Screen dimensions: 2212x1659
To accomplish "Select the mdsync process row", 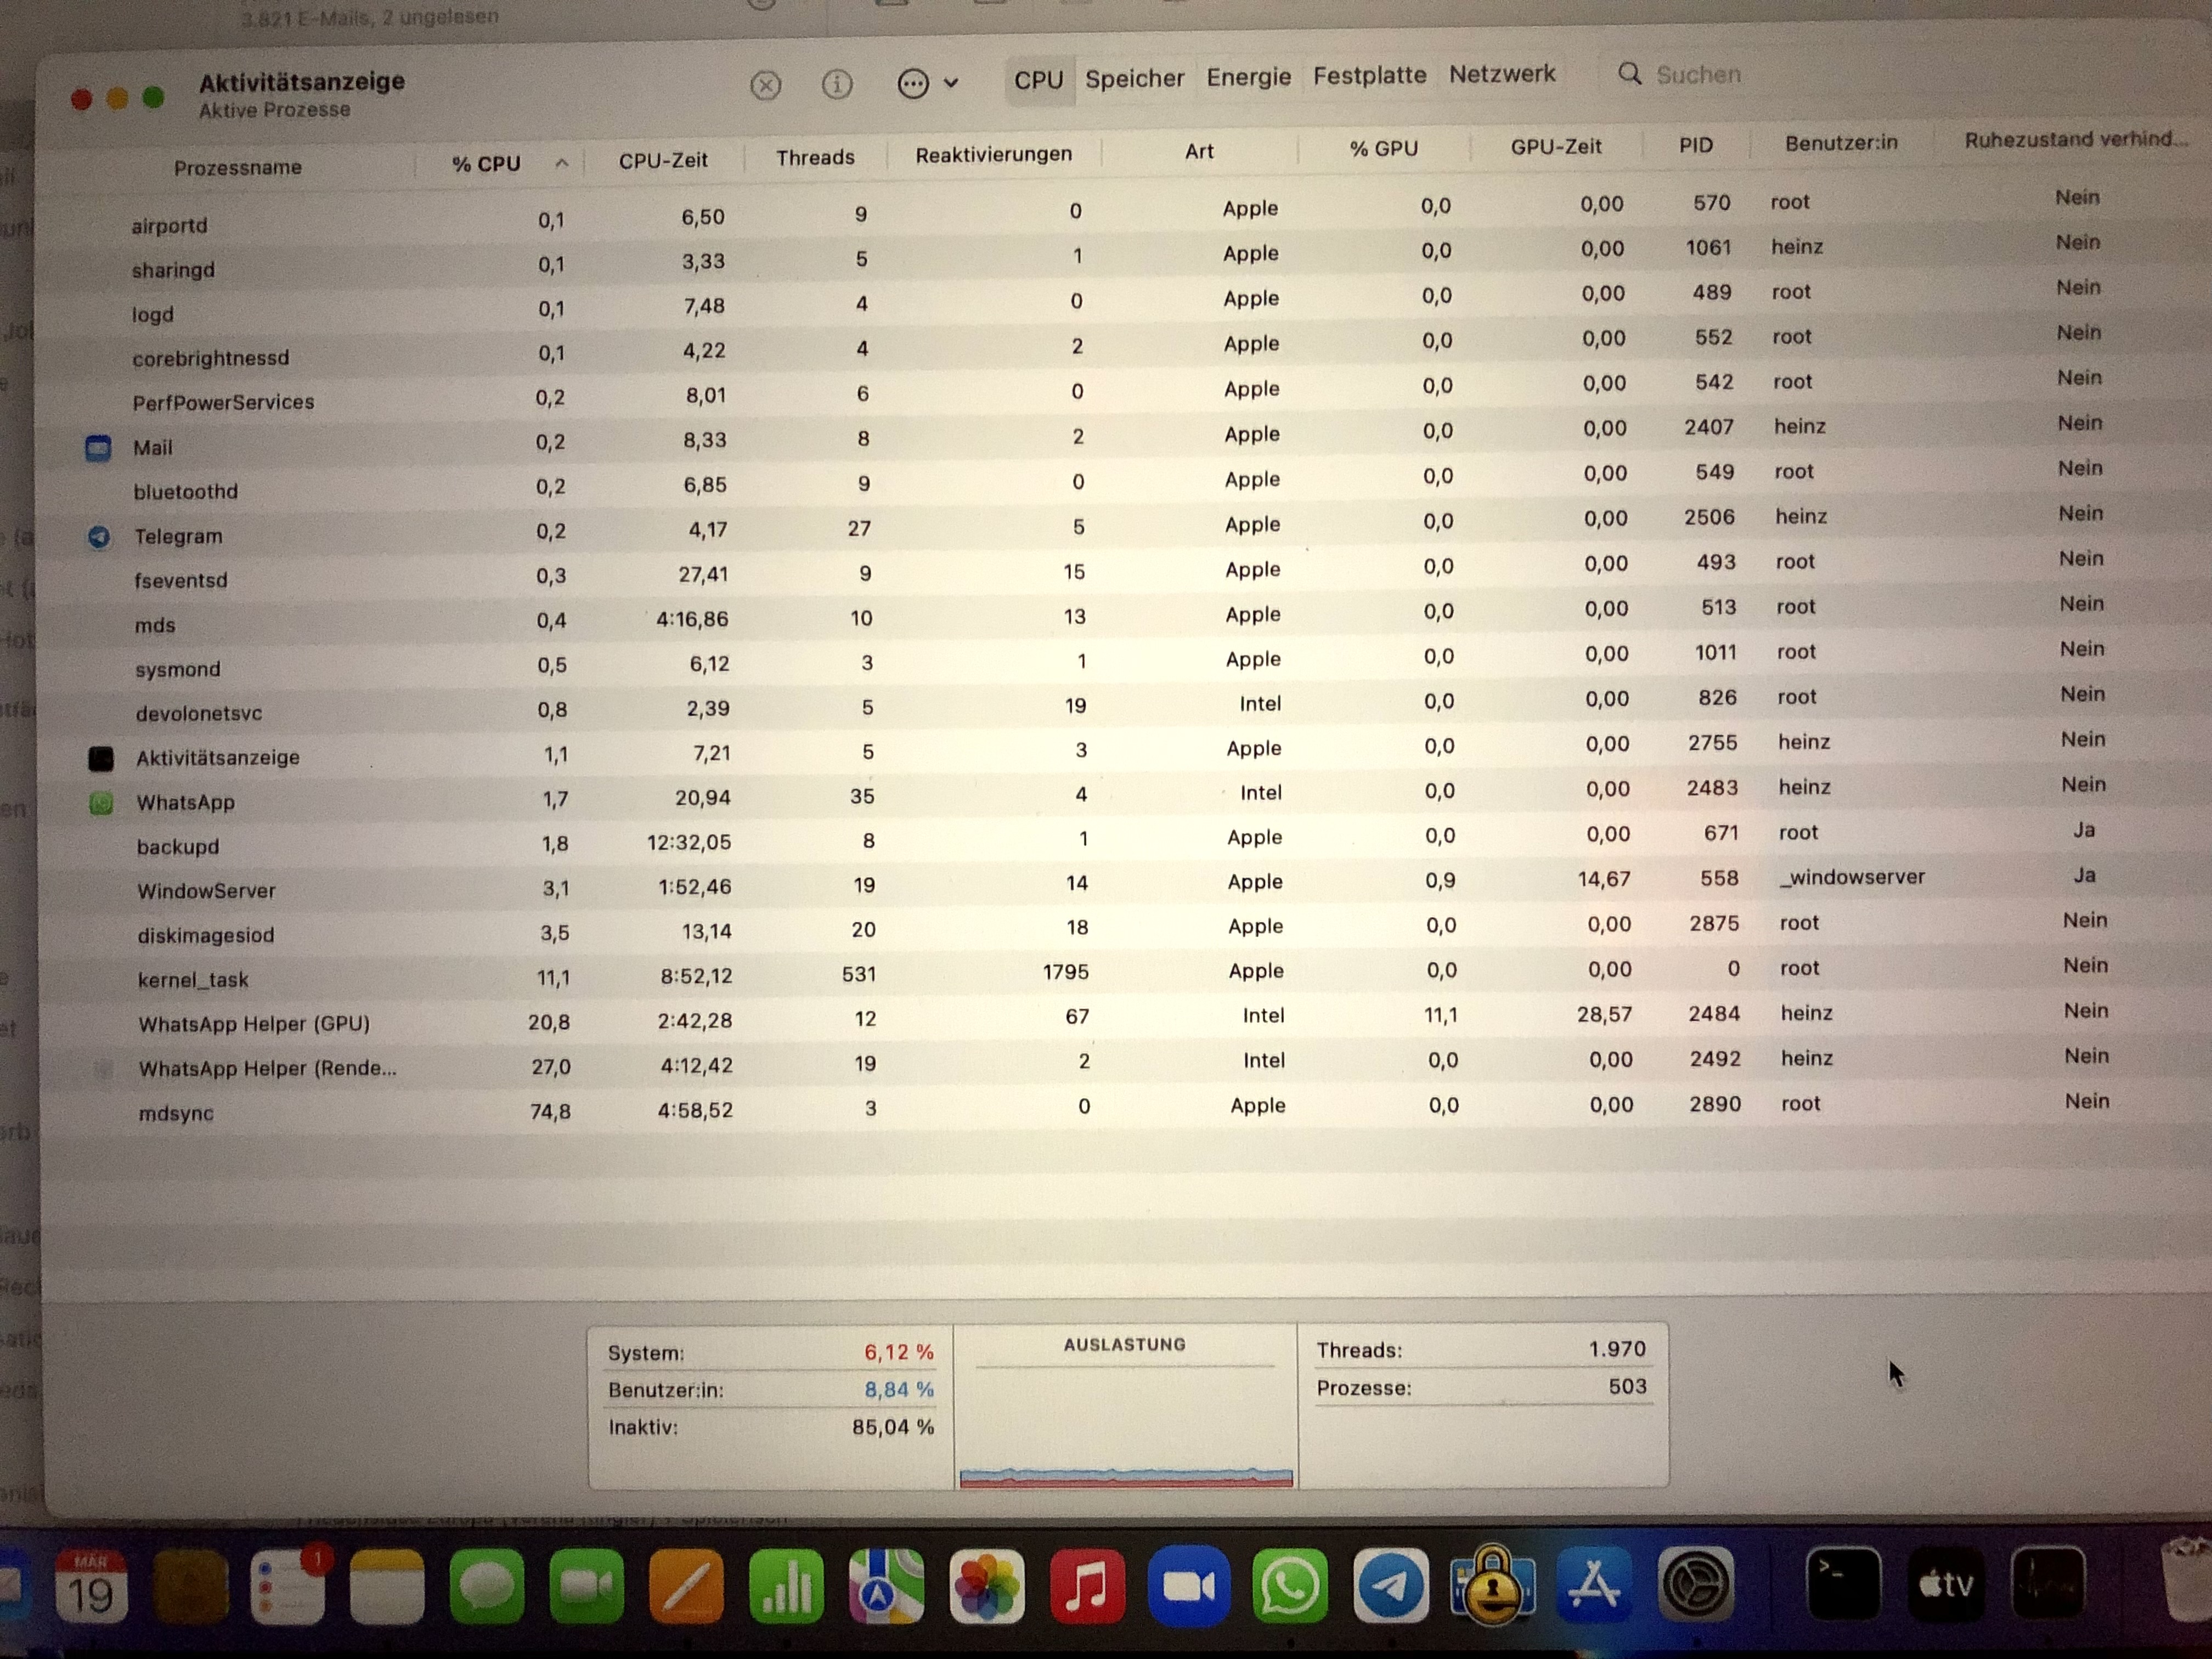I will [x=176, y=1113].
